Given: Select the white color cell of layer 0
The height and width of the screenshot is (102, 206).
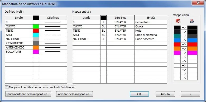Looking at the screenshot, I should coord(36,22).
